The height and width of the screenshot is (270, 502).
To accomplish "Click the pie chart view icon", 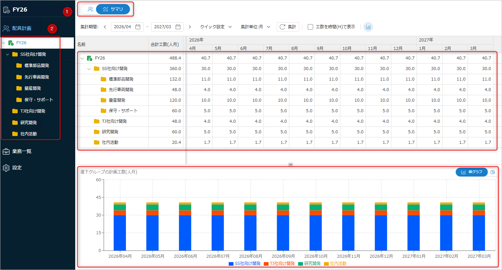I will [x=492, y=172].
